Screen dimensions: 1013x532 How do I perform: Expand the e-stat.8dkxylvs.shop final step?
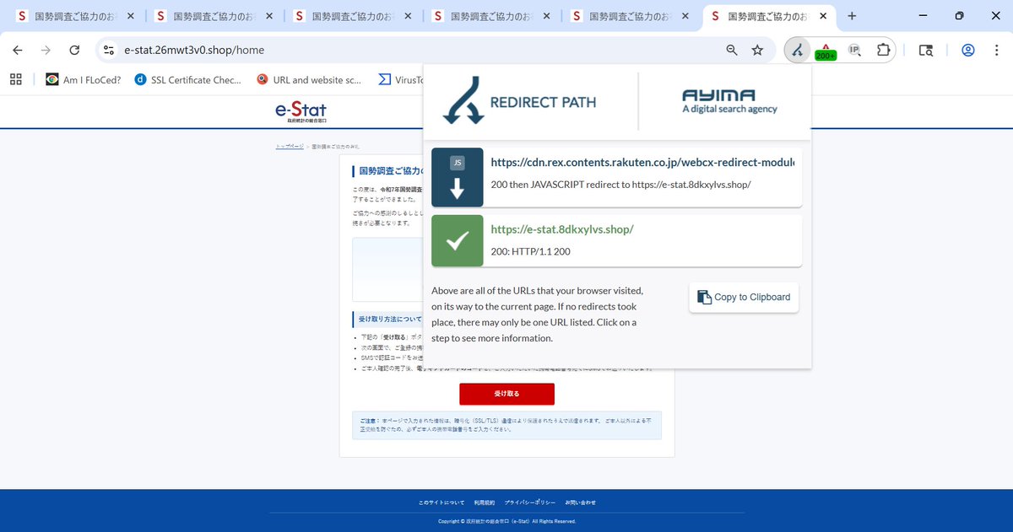616,240
